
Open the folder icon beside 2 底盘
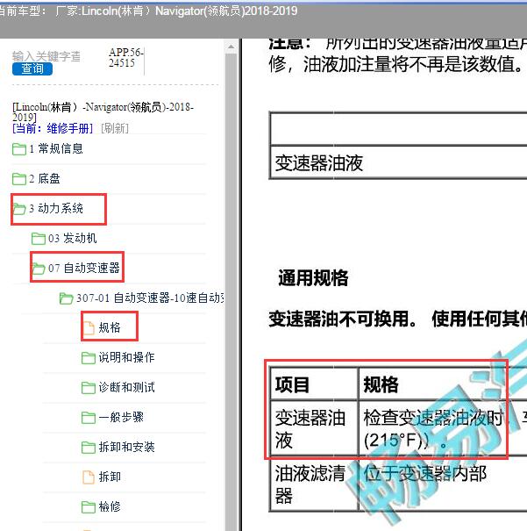tap(19, 179)
